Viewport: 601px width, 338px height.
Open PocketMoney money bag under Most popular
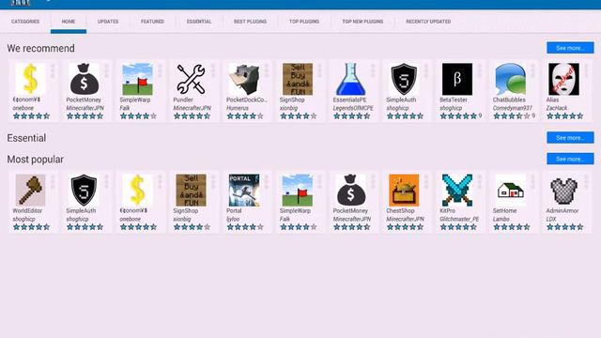350,190
